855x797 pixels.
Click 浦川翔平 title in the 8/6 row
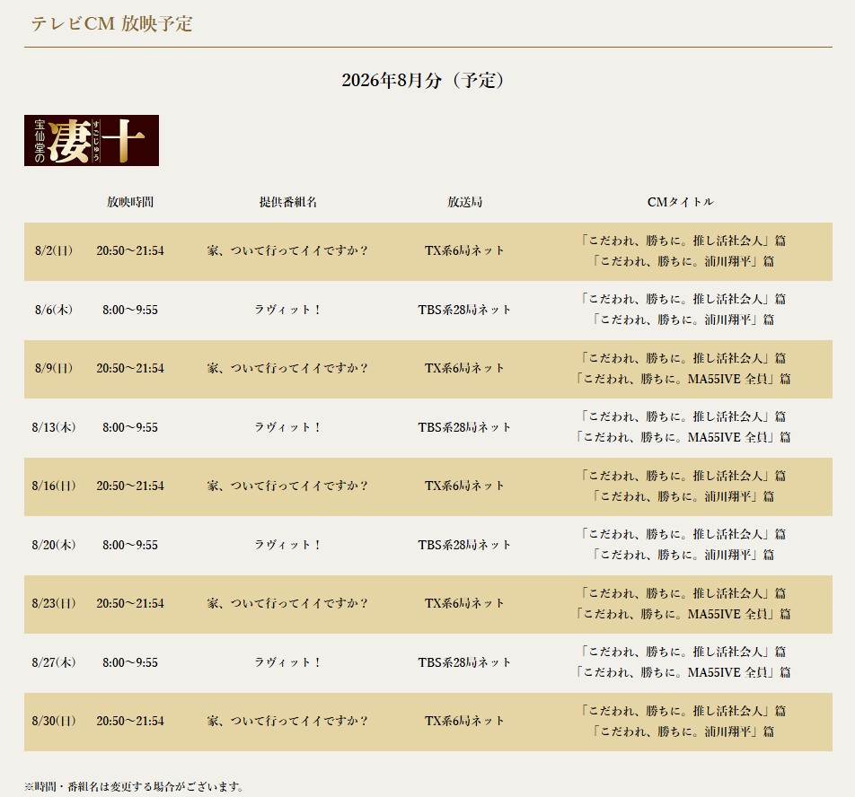(683, 320)
